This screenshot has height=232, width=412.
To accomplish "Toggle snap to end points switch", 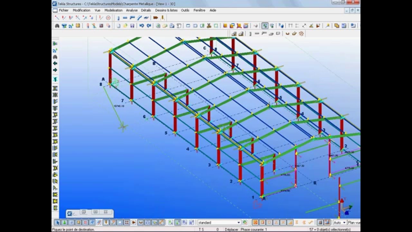I will point(262,222).
